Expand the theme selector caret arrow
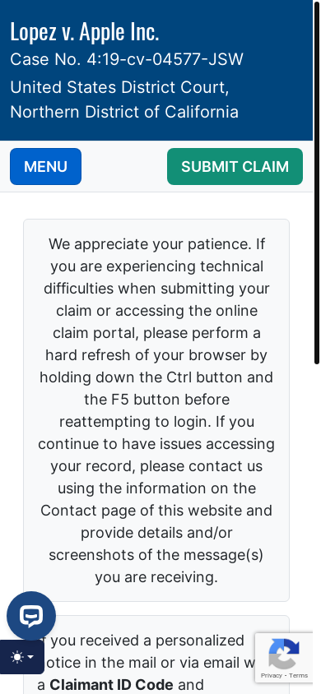The width and height of the screenshot is (321, 694). (30, 657)
